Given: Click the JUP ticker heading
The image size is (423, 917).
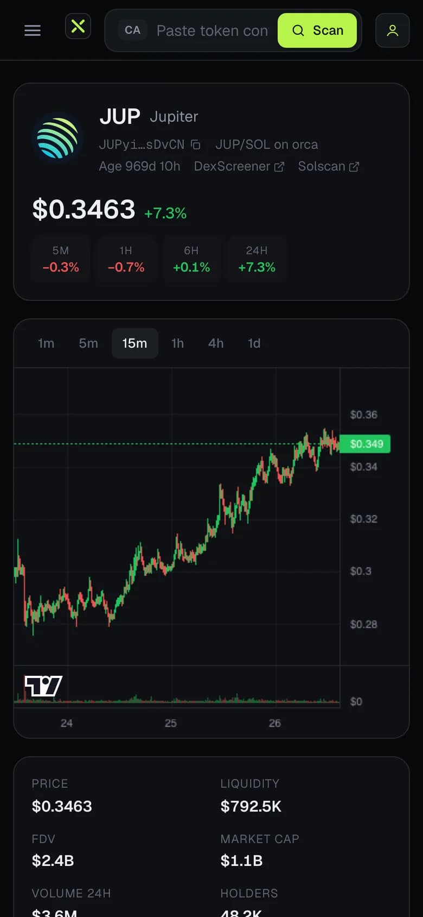Looking at the screenshot, I should click(x=120, y=116).
